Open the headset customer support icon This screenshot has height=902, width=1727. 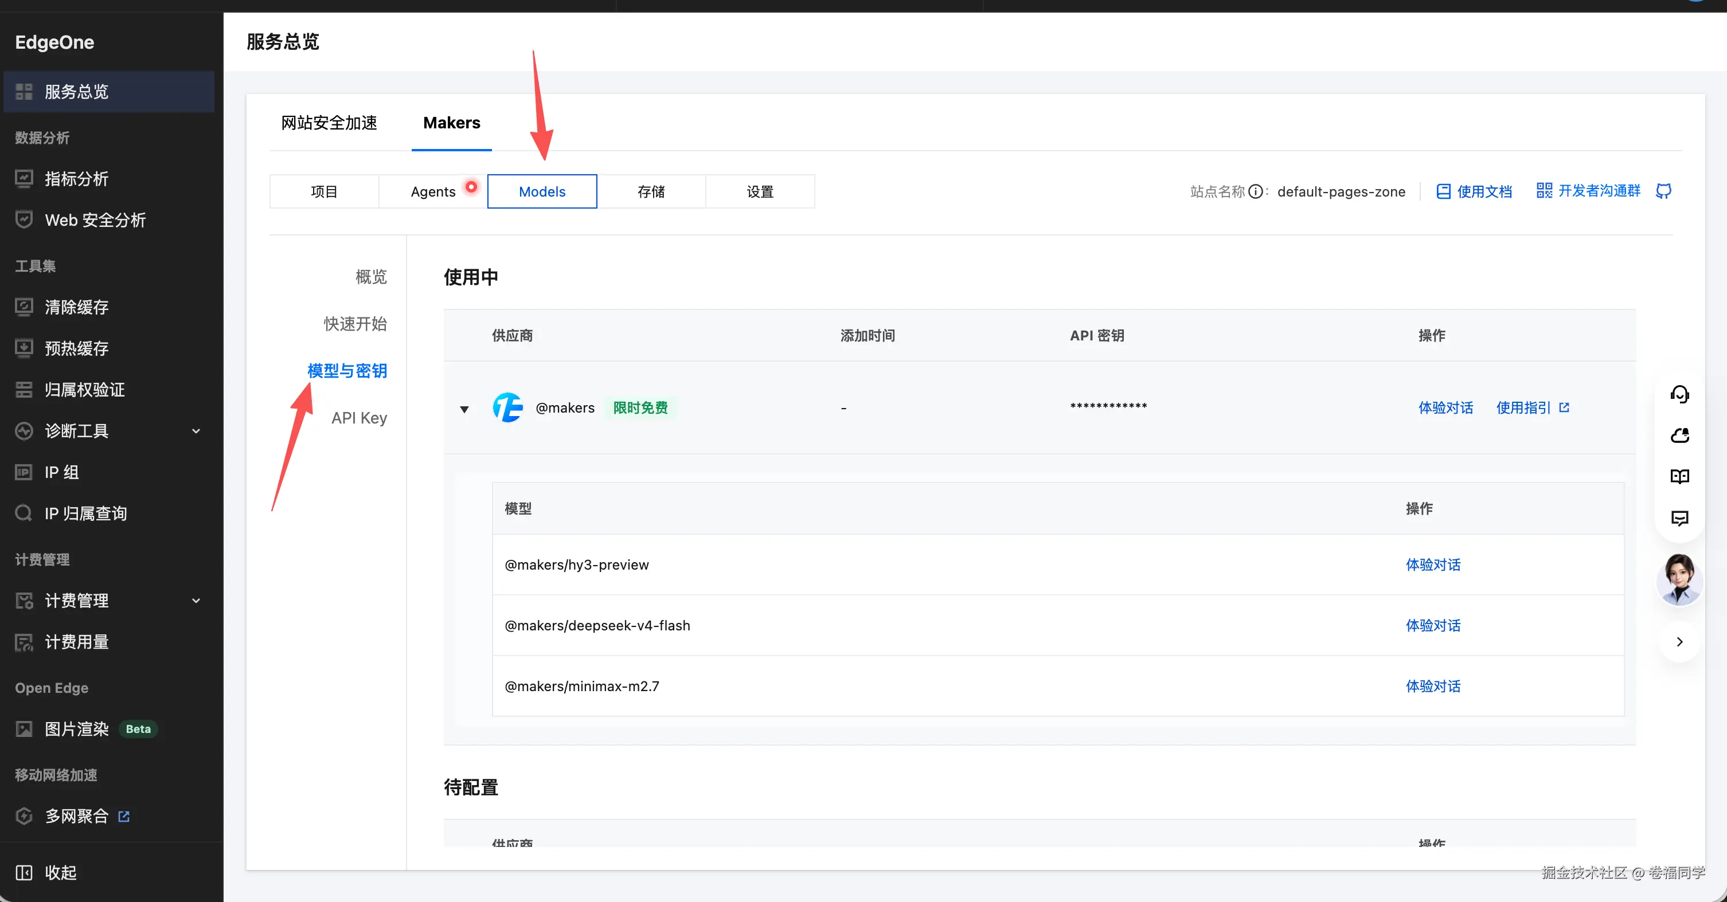[1679, 394]
